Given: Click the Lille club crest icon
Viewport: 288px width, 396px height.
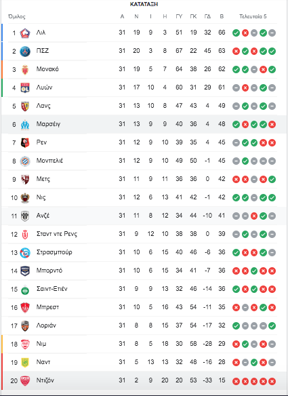Looking at the screenshot, I should click(x=25, y=33).
